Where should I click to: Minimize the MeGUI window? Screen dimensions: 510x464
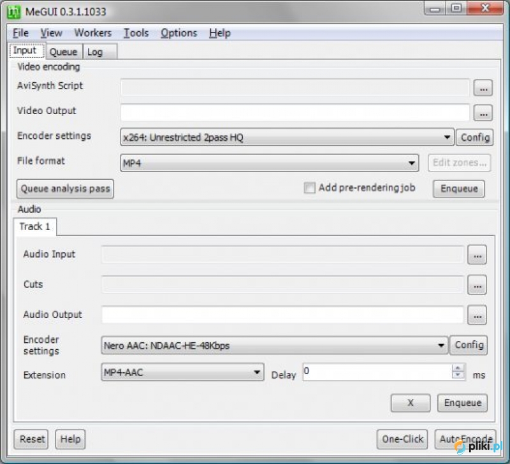point(435,8)
